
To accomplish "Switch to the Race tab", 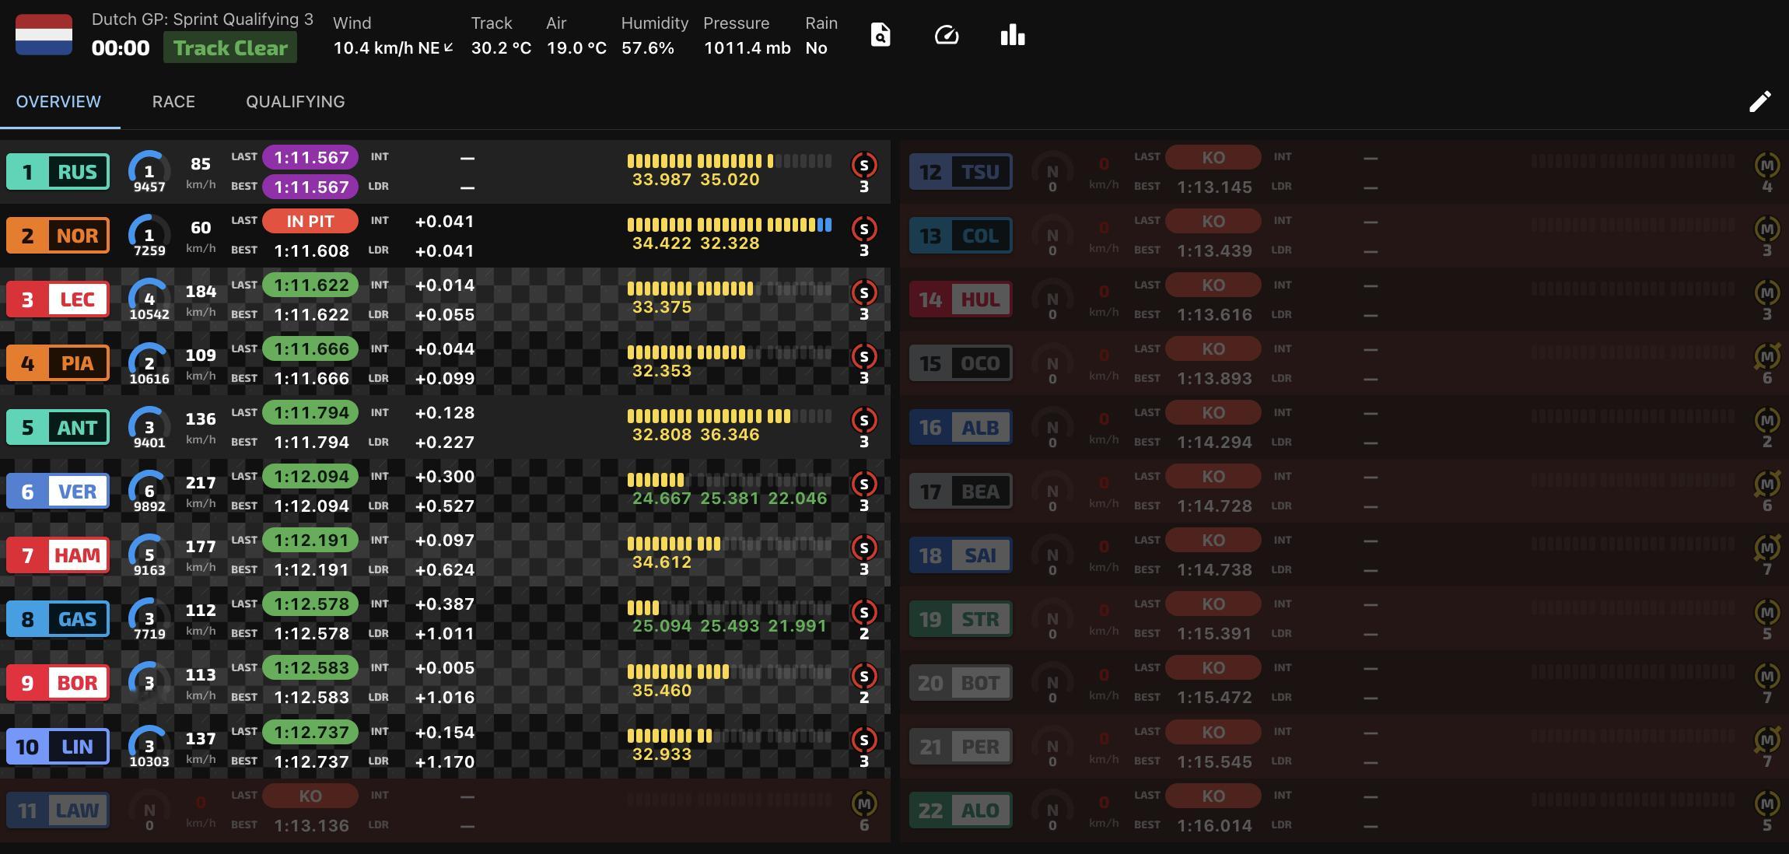I will pyautogui.click(x=173, y=102).
